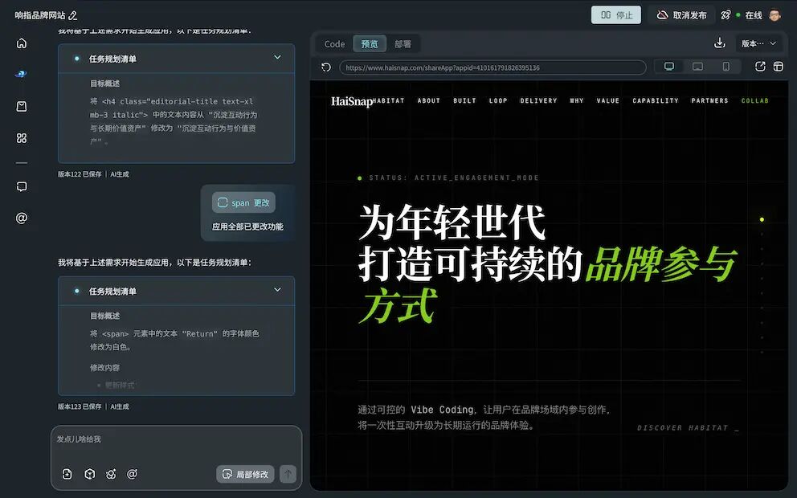
Task: Open the 版本 version dropdown
Action: [x=758, y=43]
